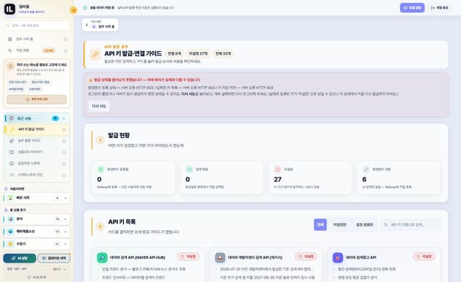Click the value 27 on the 미설정 stat card
The image size is (461, 282).
277,179
